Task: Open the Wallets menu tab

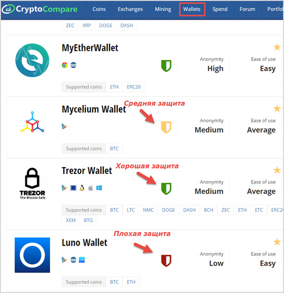Action: point(192,9)
